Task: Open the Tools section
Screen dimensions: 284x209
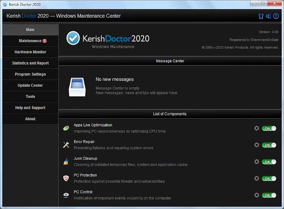Action: (30, 97)
